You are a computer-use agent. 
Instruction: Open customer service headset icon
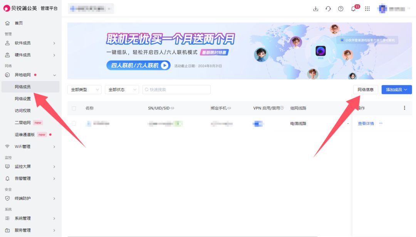(x=328, y=9)
